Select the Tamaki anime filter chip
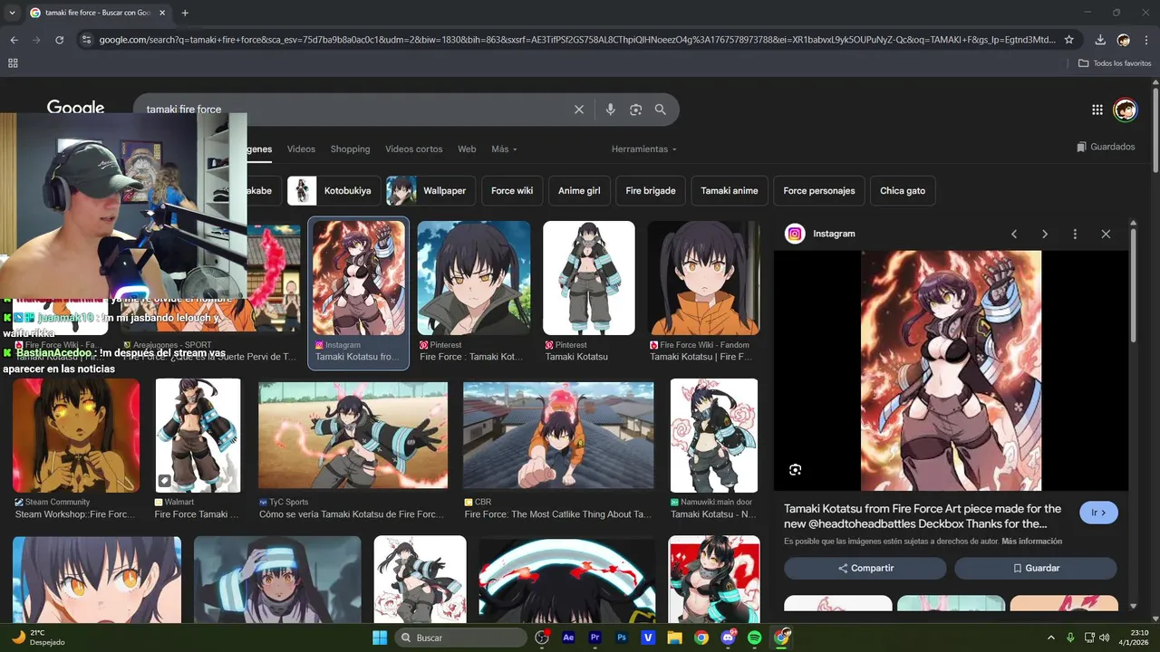The height and width of the screenshot is (652, 1160). click(730, 191)
